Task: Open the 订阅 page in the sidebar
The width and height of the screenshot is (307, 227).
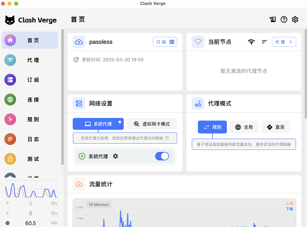Action: (x=33, y=80)
